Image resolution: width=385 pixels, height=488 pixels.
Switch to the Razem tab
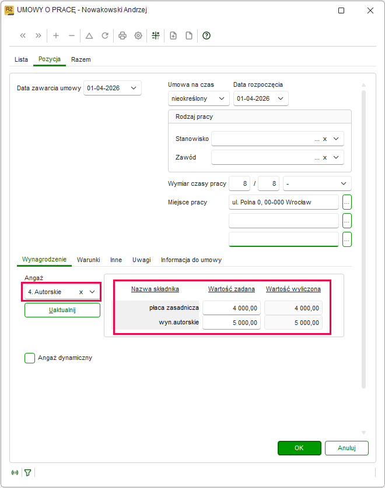[x=80, y=59]
